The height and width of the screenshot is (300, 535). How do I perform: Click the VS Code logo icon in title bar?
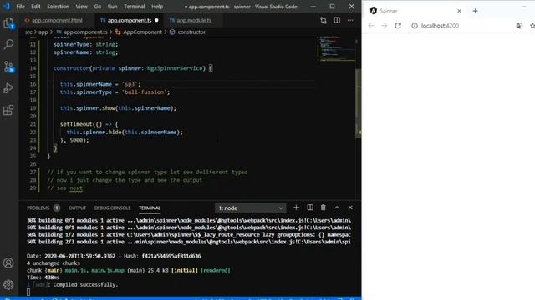click(7, 6)
